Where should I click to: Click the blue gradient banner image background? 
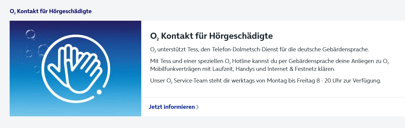tap(123, 105)
